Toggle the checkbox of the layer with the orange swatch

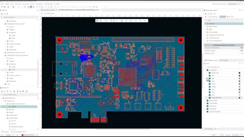pyautogui.click(x=210, y=78)
